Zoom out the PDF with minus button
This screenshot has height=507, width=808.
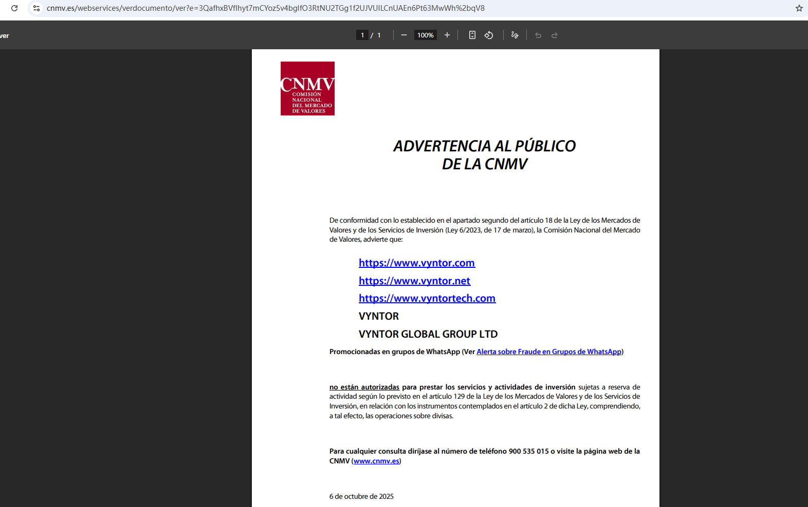click(x=404, y=35)
